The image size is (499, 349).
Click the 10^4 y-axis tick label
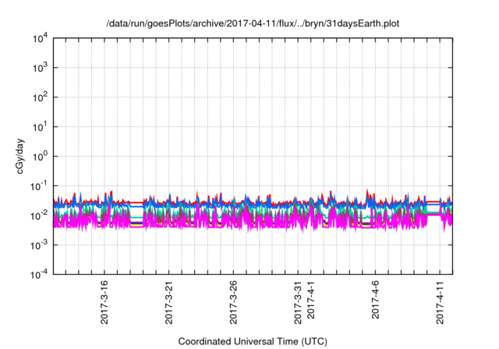[x=37, y=39]
